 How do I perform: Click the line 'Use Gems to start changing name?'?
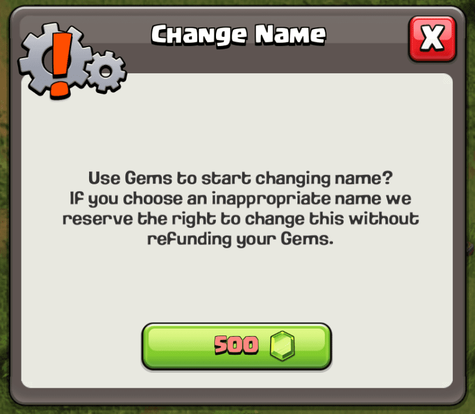(240, 179)
